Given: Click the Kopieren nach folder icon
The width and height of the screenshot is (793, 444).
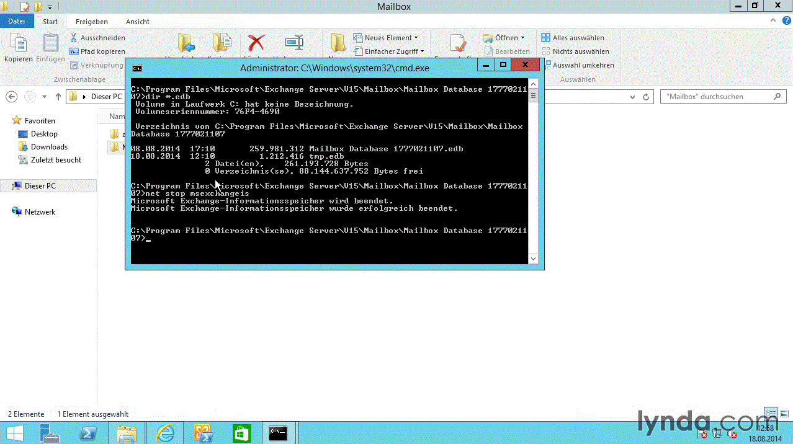Looking at the screenshot, I should [222, 43].
